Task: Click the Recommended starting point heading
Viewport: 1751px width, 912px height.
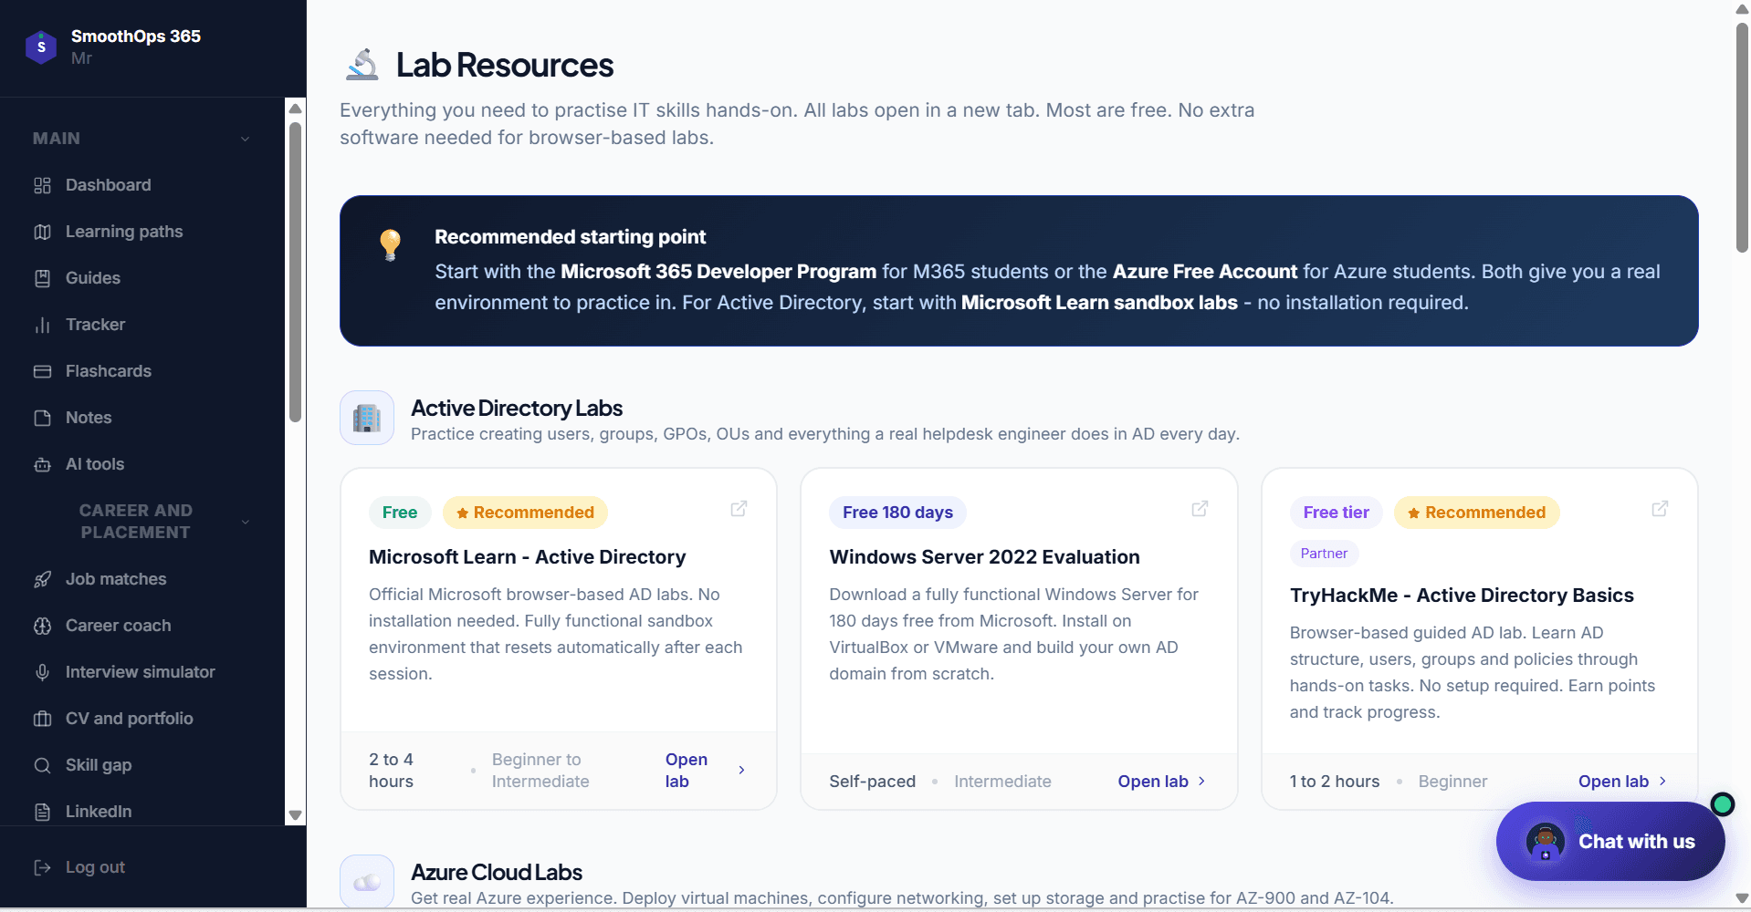Action: point(571,237)
